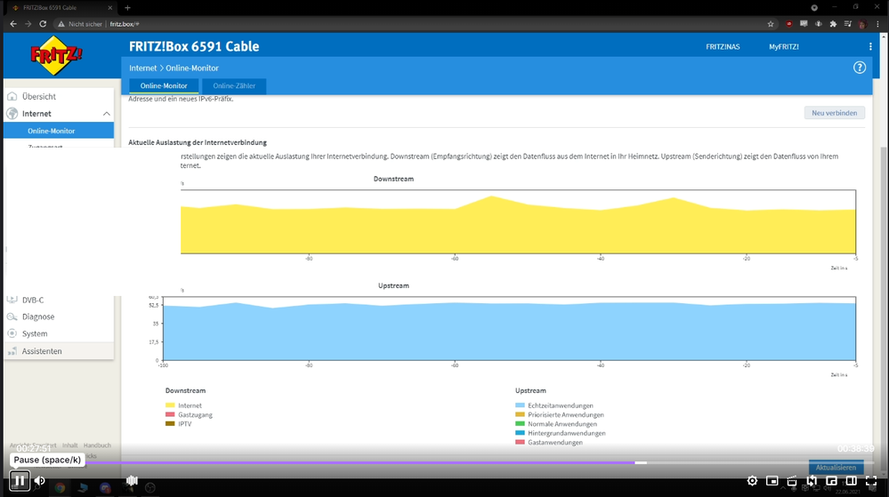Go back in browser history
889x497 pixels.
click(x=13, y=24)
